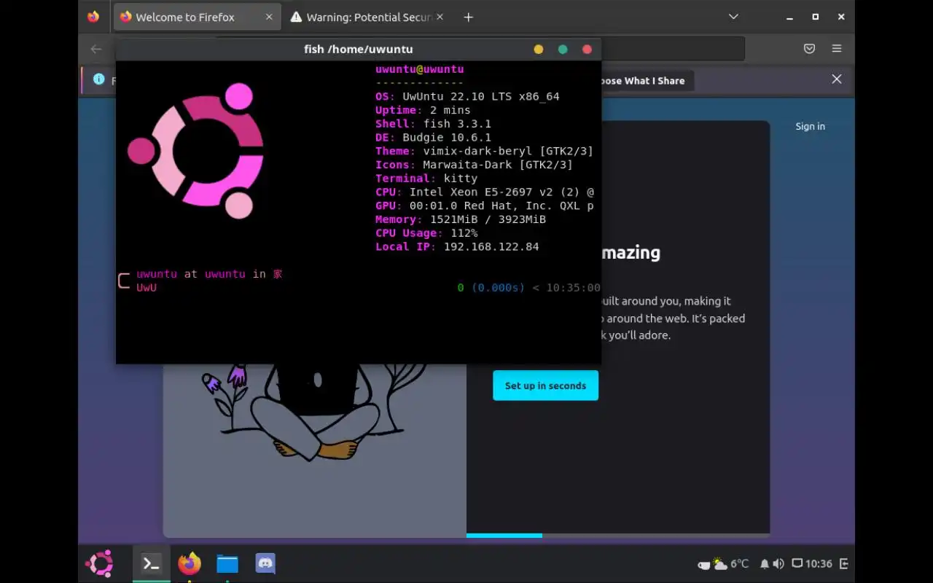Open the session logout icon in tray
Viewport: 933px width, 583px height.
[x=844, y=563]
